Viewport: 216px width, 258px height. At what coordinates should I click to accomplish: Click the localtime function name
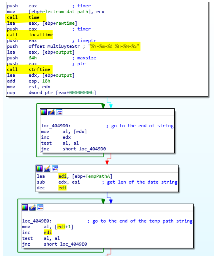(41, 35)
